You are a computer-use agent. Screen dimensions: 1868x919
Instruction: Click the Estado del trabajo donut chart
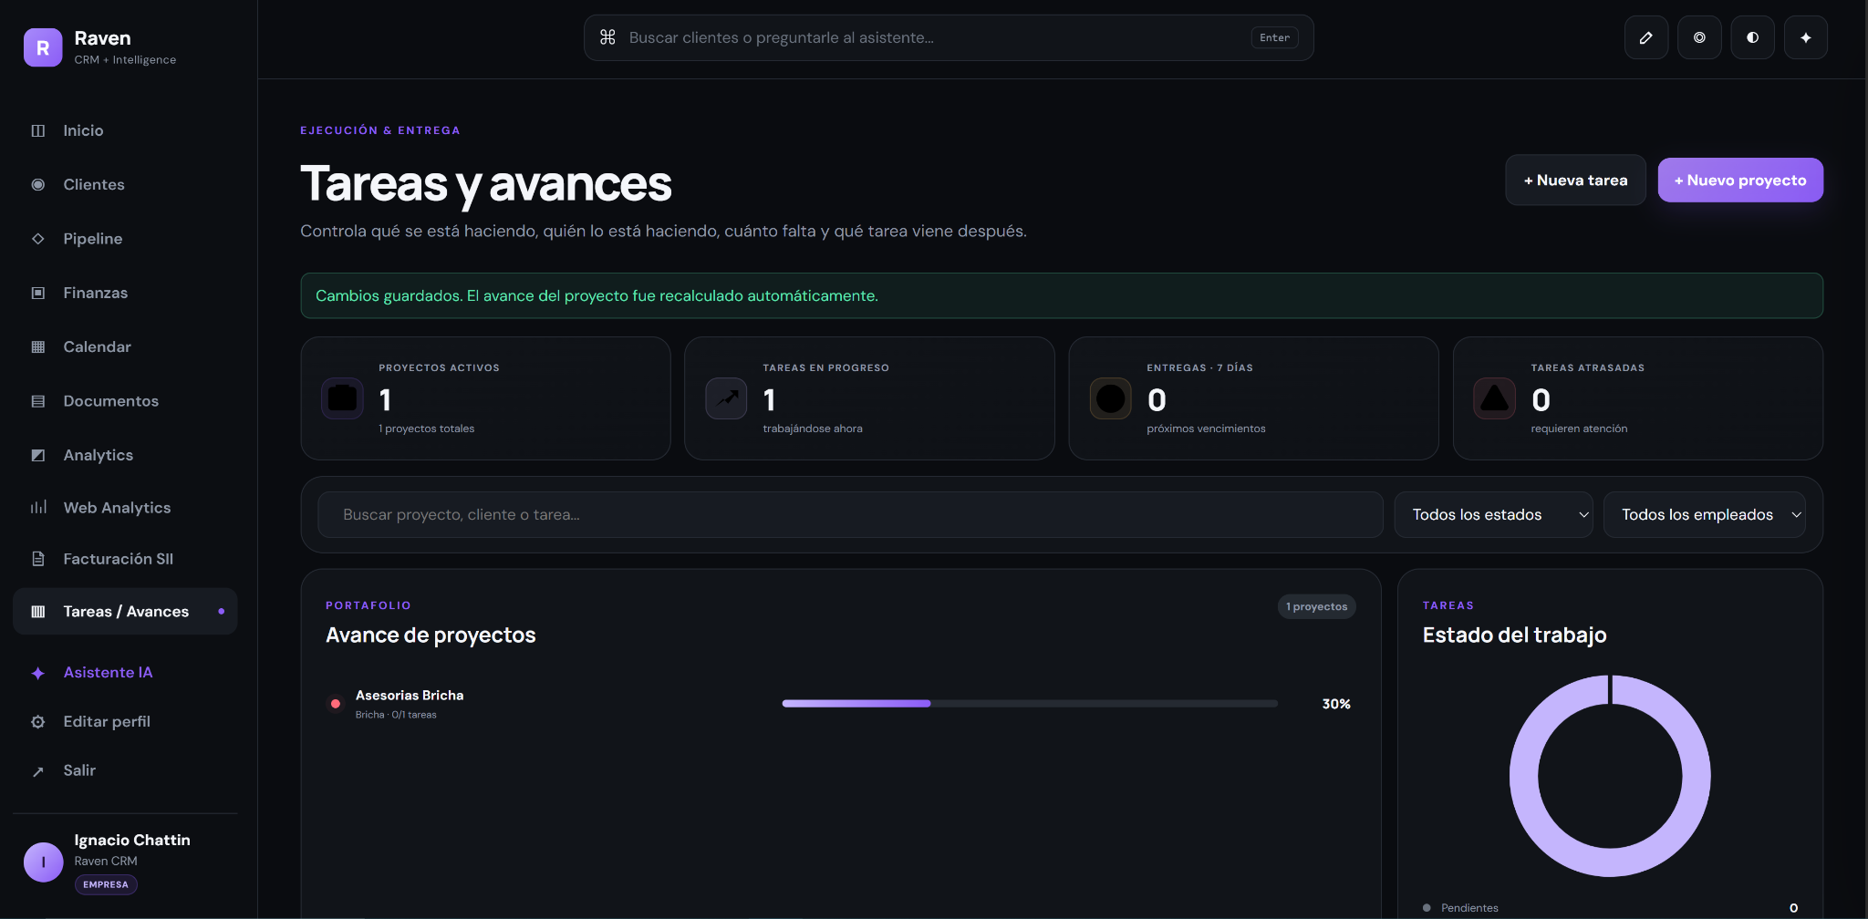pyautogui.click(x=1610, y=776)
